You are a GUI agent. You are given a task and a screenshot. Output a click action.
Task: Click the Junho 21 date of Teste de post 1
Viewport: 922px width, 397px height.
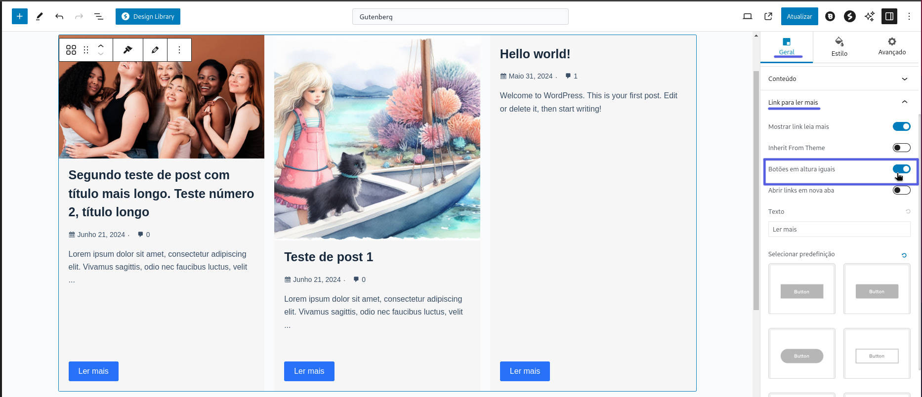[317, 279]
